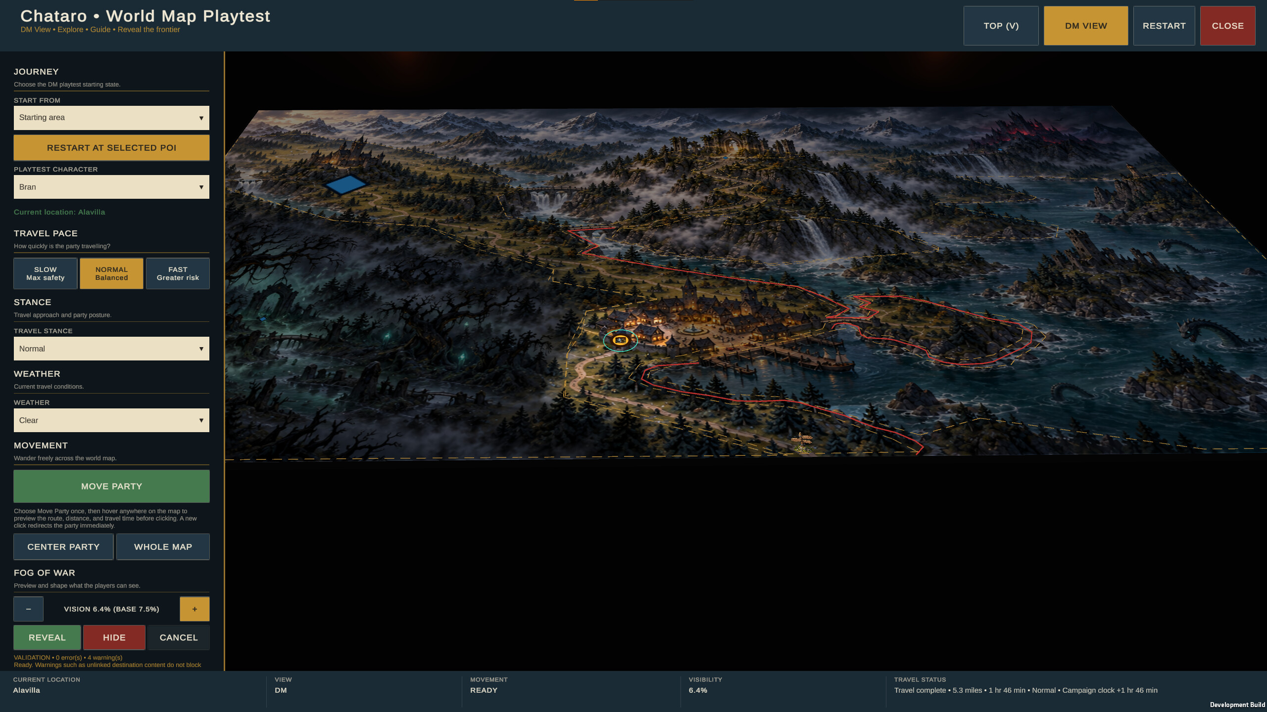Open the Playtest Character dropdown showing Bran

[x=111, y=187]
